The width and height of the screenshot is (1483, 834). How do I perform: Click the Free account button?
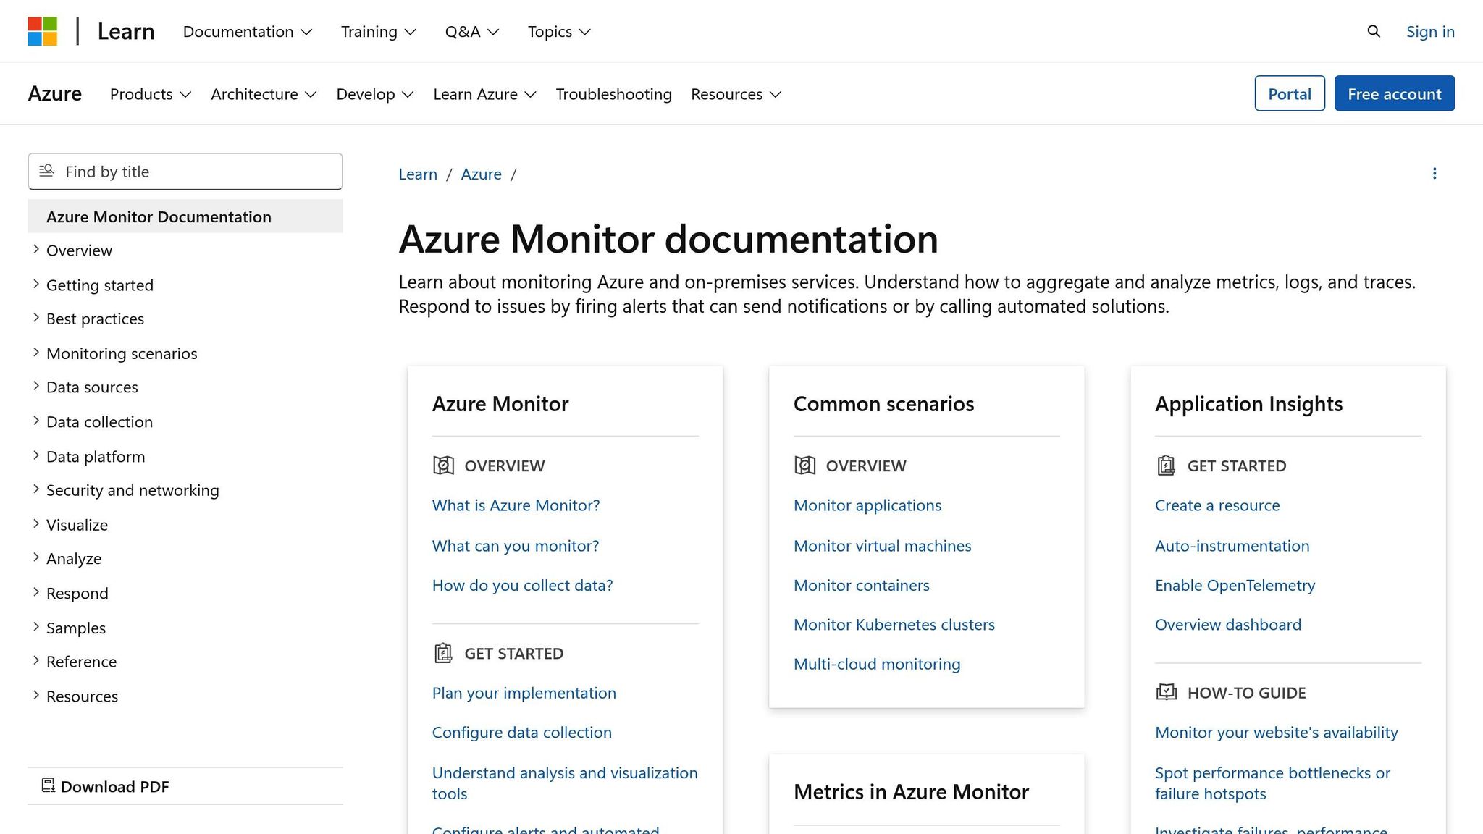[x=1394, y=93]
